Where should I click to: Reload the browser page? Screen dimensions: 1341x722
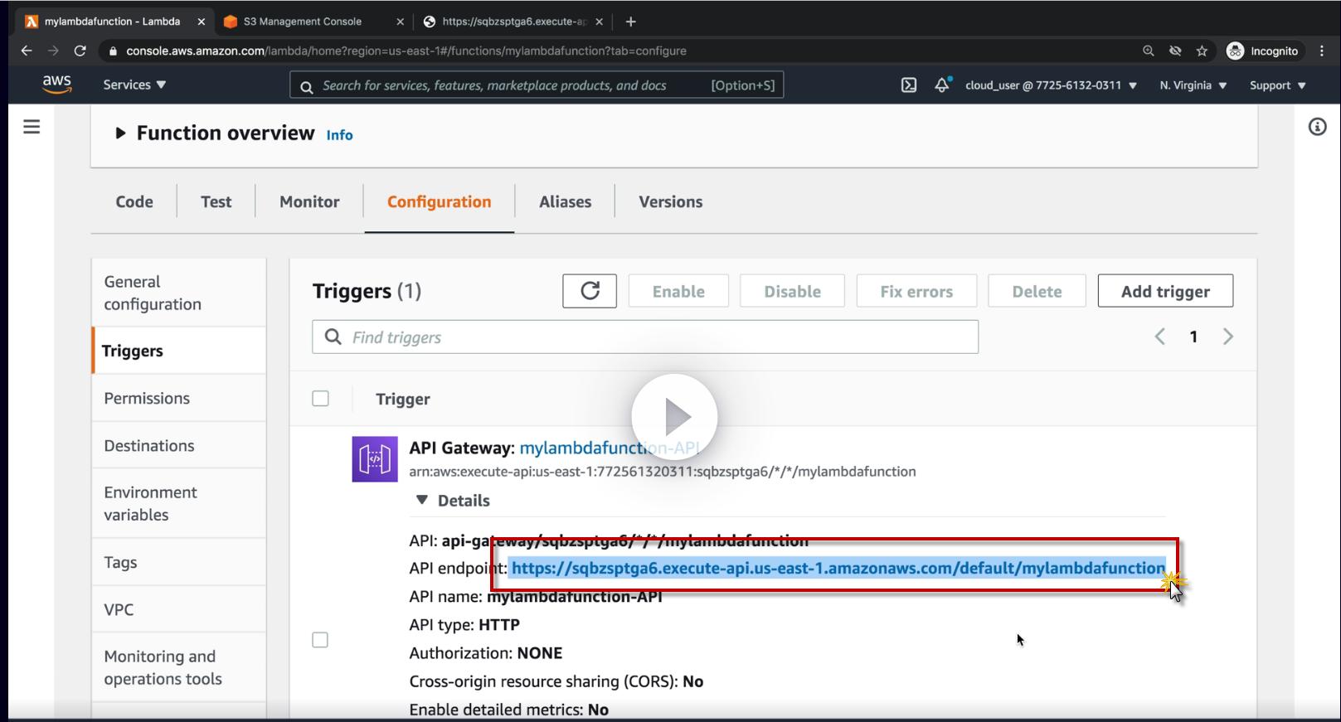click(x=80, y=51)
